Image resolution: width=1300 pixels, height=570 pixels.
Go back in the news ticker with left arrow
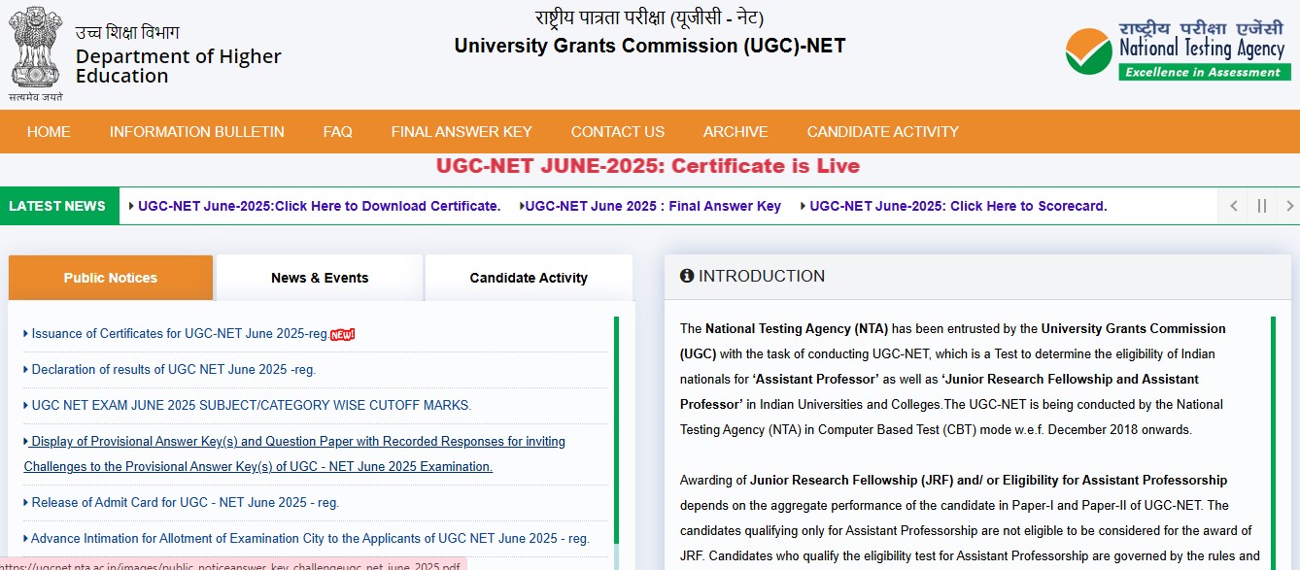pos(1232,206)
